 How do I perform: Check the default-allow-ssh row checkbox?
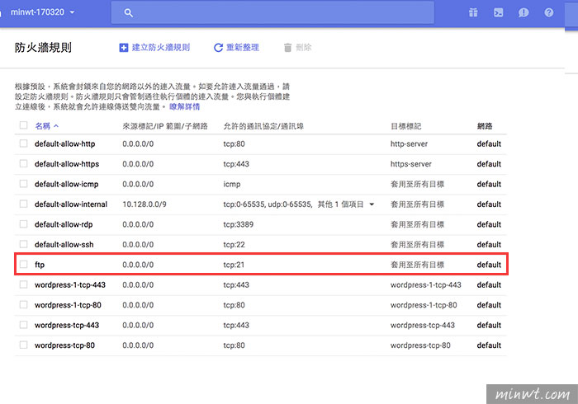click(x=23, y=244)
